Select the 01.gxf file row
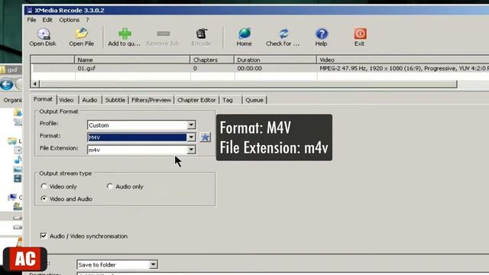The width and height of the screenshot is (489, 275). click(x=261, y=68)
